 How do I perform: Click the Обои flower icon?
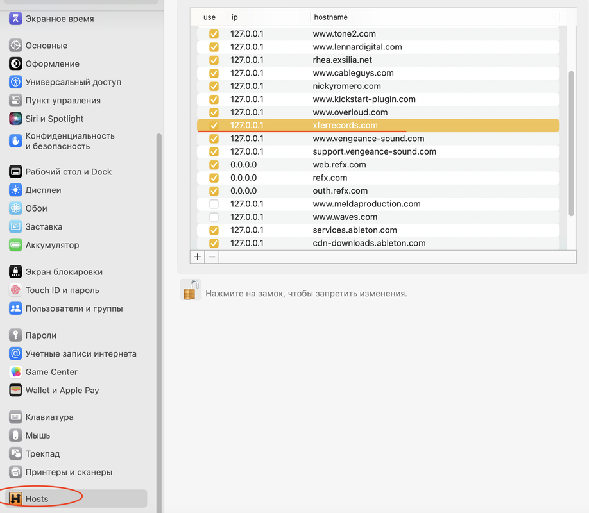click(15, 208)
